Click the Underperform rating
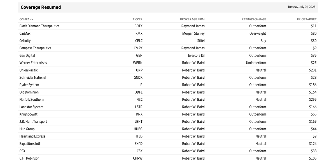Image resolution: width=336 pixels, height=164 pixels. [256, 63]
